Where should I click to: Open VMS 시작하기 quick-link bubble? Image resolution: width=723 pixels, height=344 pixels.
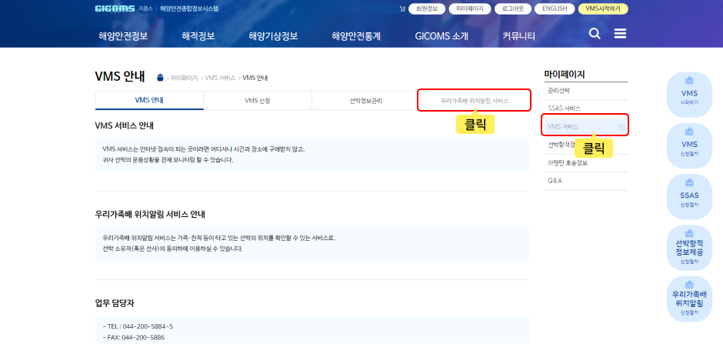click(x=689, y=97)
